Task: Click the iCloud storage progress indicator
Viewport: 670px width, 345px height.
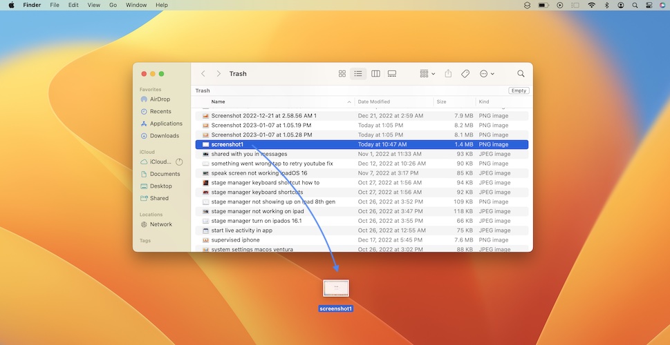Action: (x=179, y=162)
